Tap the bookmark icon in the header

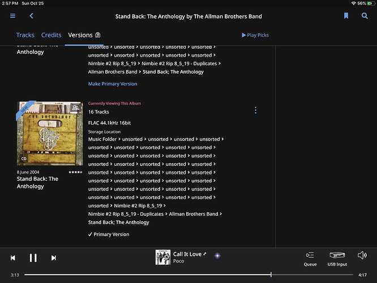tap(346, 16)
